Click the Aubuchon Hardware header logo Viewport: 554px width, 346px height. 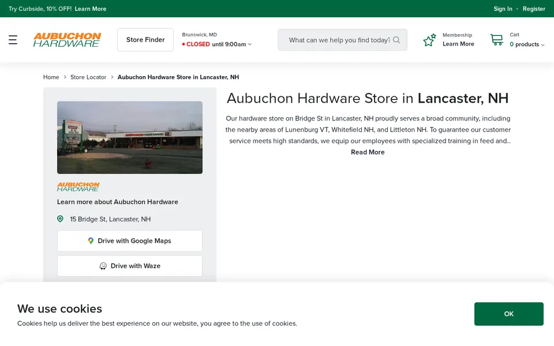pos(67,40)
